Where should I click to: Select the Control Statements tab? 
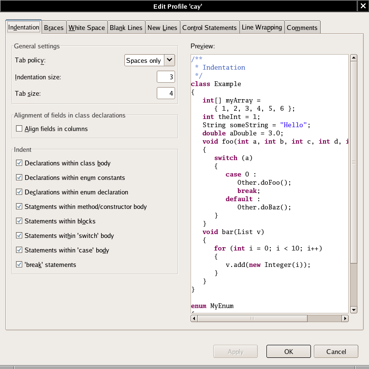point(209,28)
